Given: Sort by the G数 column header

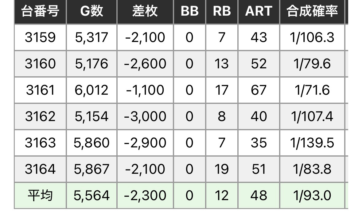Looking at the screenshot, I should pos(91,11).
